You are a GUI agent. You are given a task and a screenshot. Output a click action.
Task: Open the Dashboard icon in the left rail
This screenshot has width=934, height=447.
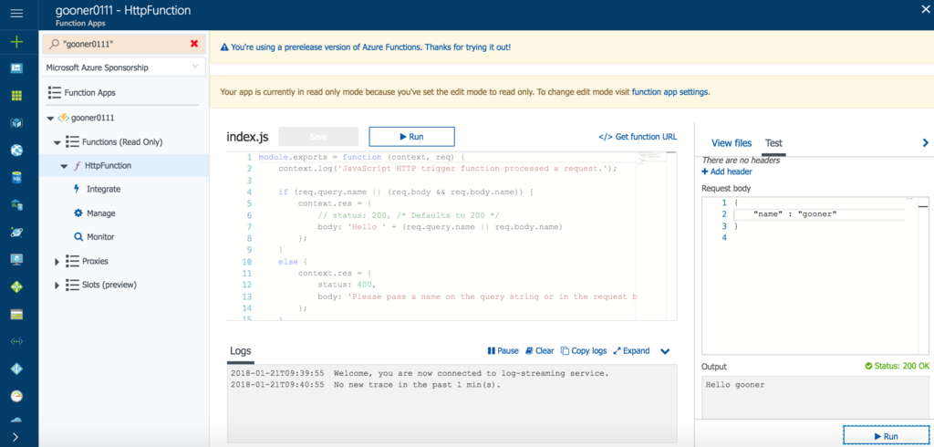pos(16,68)
